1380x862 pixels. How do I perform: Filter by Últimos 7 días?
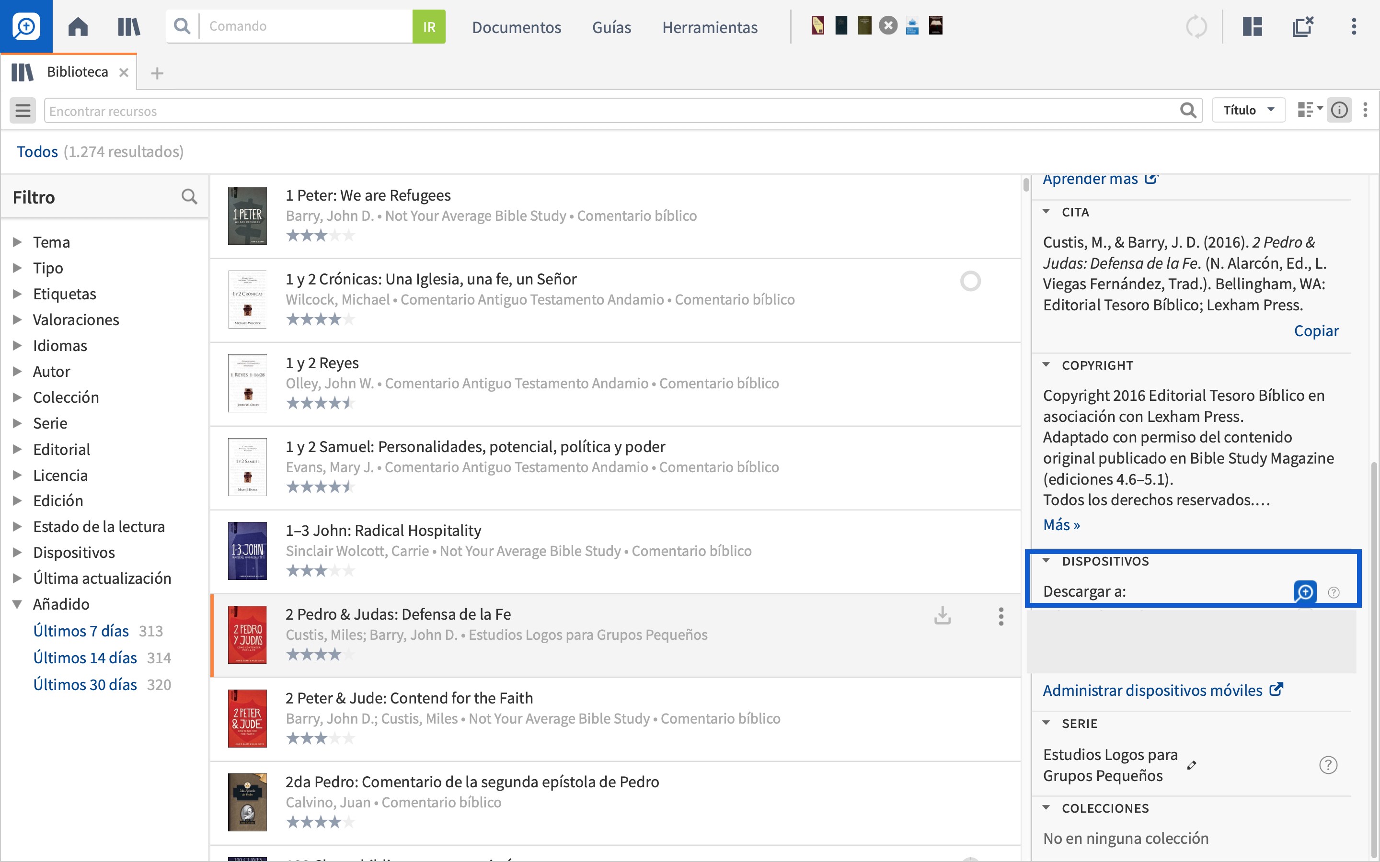(x=81, y=631)
